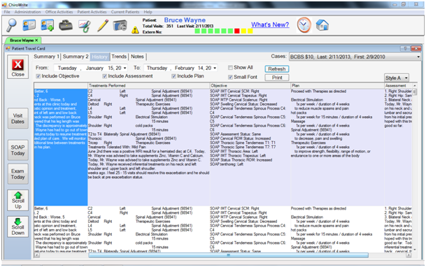This screenshot has height=267, width=426.
Task: Open the black medical bag icon
Action: click(66, 25)
